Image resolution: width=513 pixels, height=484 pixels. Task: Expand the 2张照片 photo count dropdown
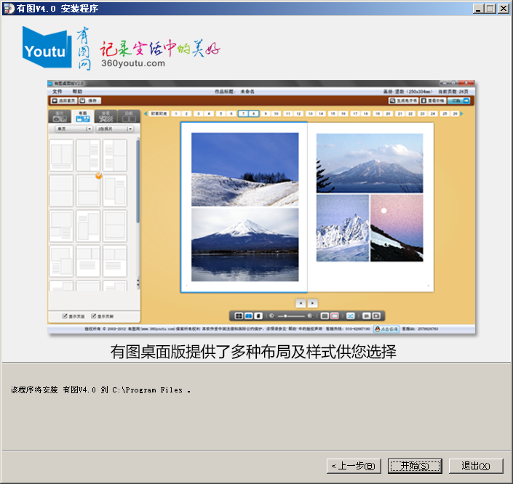tap(114, 128)
